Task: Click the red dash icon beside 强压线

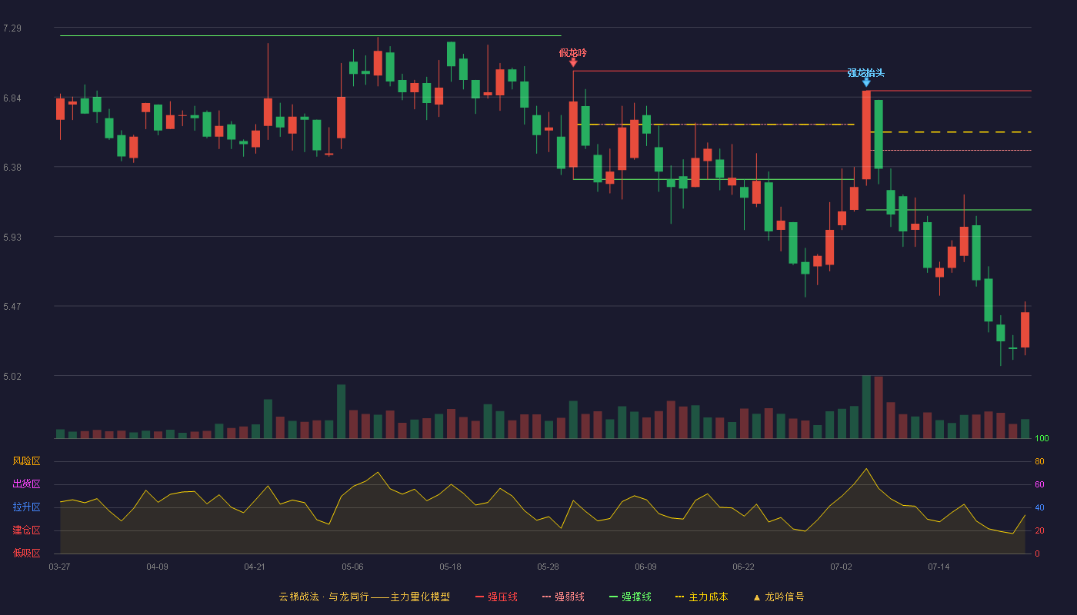Action: [480, 597]
